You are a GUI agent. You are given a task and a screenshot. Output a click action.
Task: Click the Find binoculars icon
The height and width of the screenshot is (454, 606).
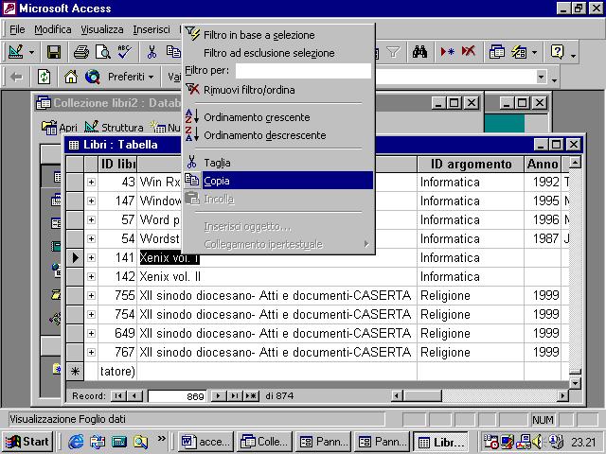(x=419, y=52)
